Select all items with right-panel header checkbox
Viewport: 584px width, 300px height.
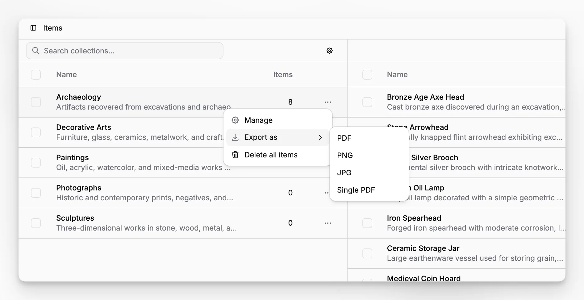(x=367, y=75)
